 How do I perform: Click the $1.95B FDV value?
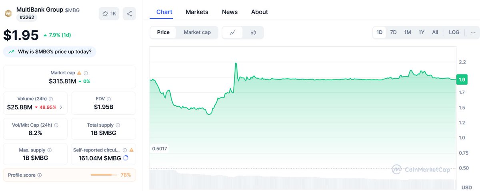coord(103,107)
